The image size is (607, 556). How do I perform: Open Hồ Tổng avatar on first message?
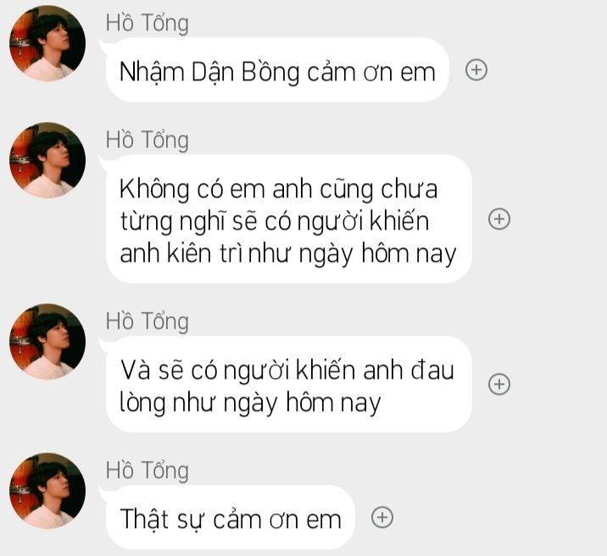click(x=47, y=43)
